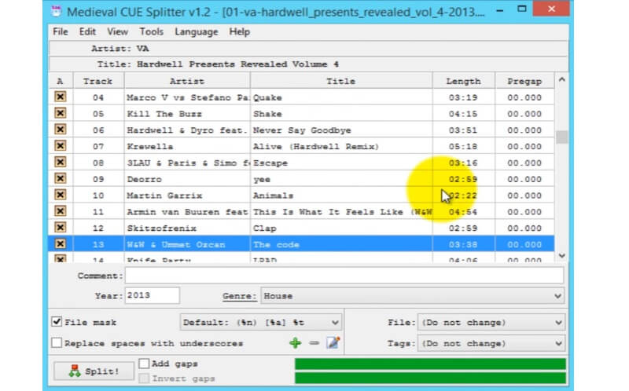Click the length value 05:18
The image size is (629, 391).
(x=463, y=146)
